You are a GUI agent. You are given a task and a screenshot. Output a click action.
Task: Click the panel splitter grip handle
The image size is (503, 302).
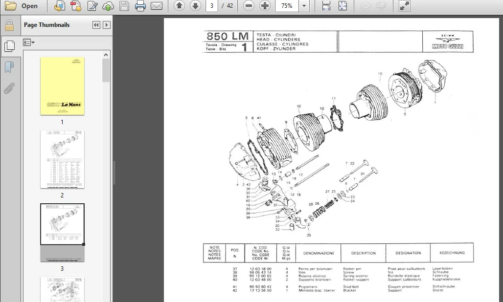click(114, 173)
